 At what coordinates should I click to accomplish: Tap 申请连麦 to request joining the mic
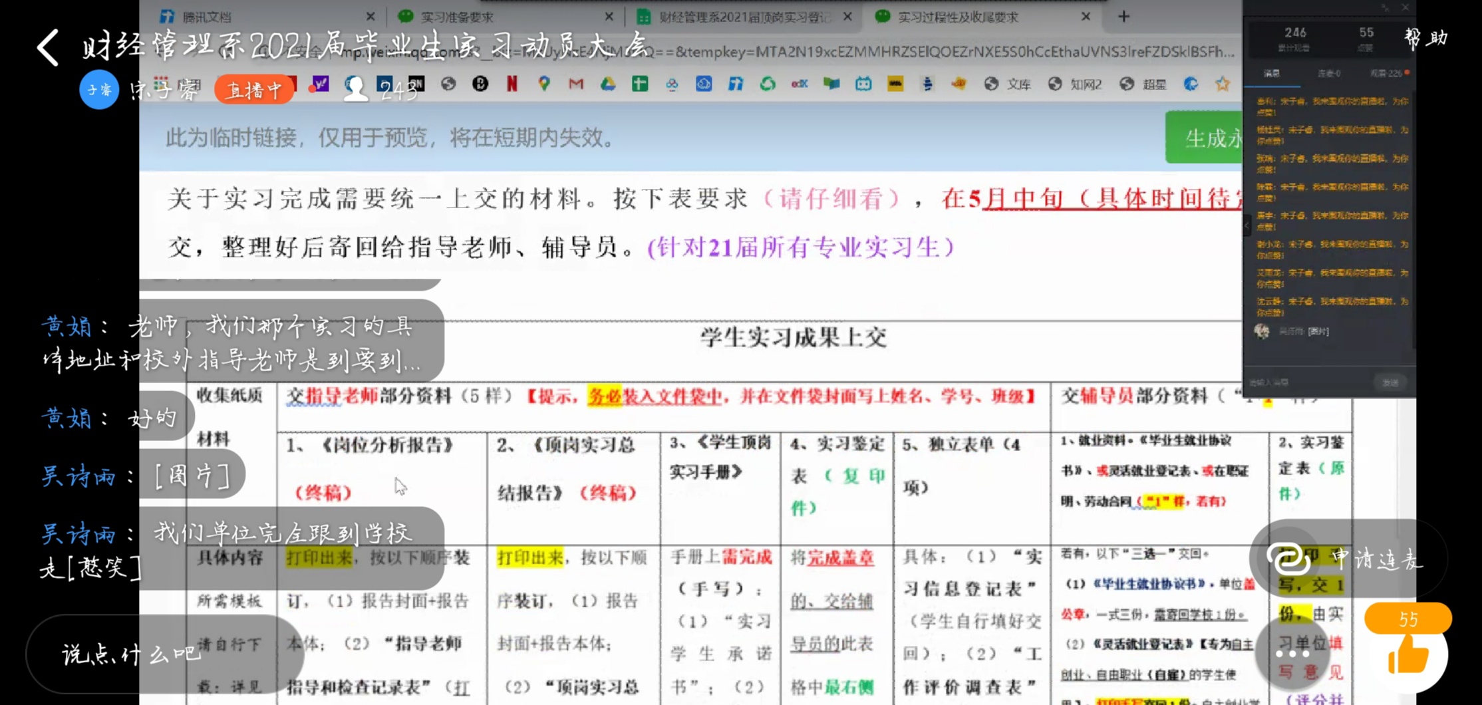(1347, 559)
